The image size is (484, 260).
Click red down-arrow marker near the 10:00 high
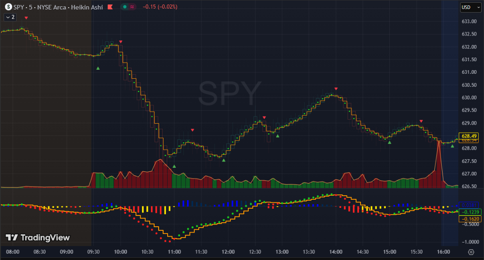tap(121, 42)
